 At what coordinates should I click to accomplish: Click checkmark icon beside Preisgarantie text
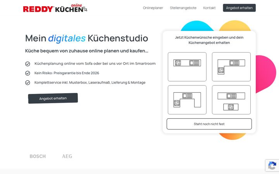pyautogui.click(x=28, y=73)
